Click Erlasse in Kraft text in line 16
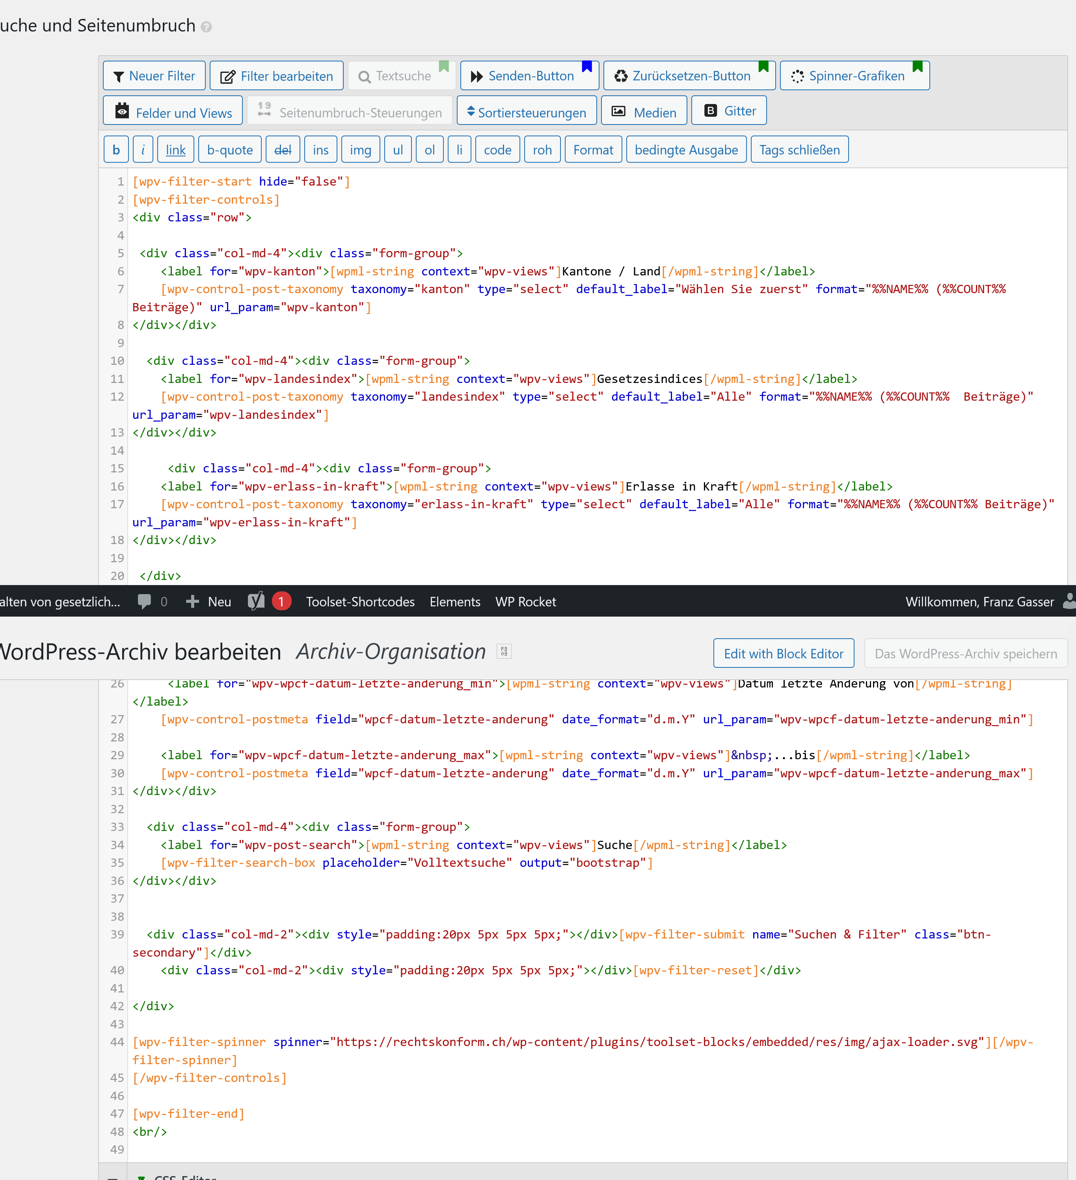The height and width of the screenshot is (1180, 1076). click(681, 487)
